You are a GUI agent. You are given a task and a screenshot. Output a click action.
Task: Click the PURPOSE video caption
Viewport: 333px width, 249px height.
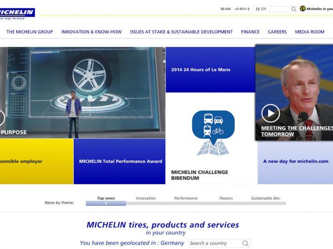coord(13,132)
